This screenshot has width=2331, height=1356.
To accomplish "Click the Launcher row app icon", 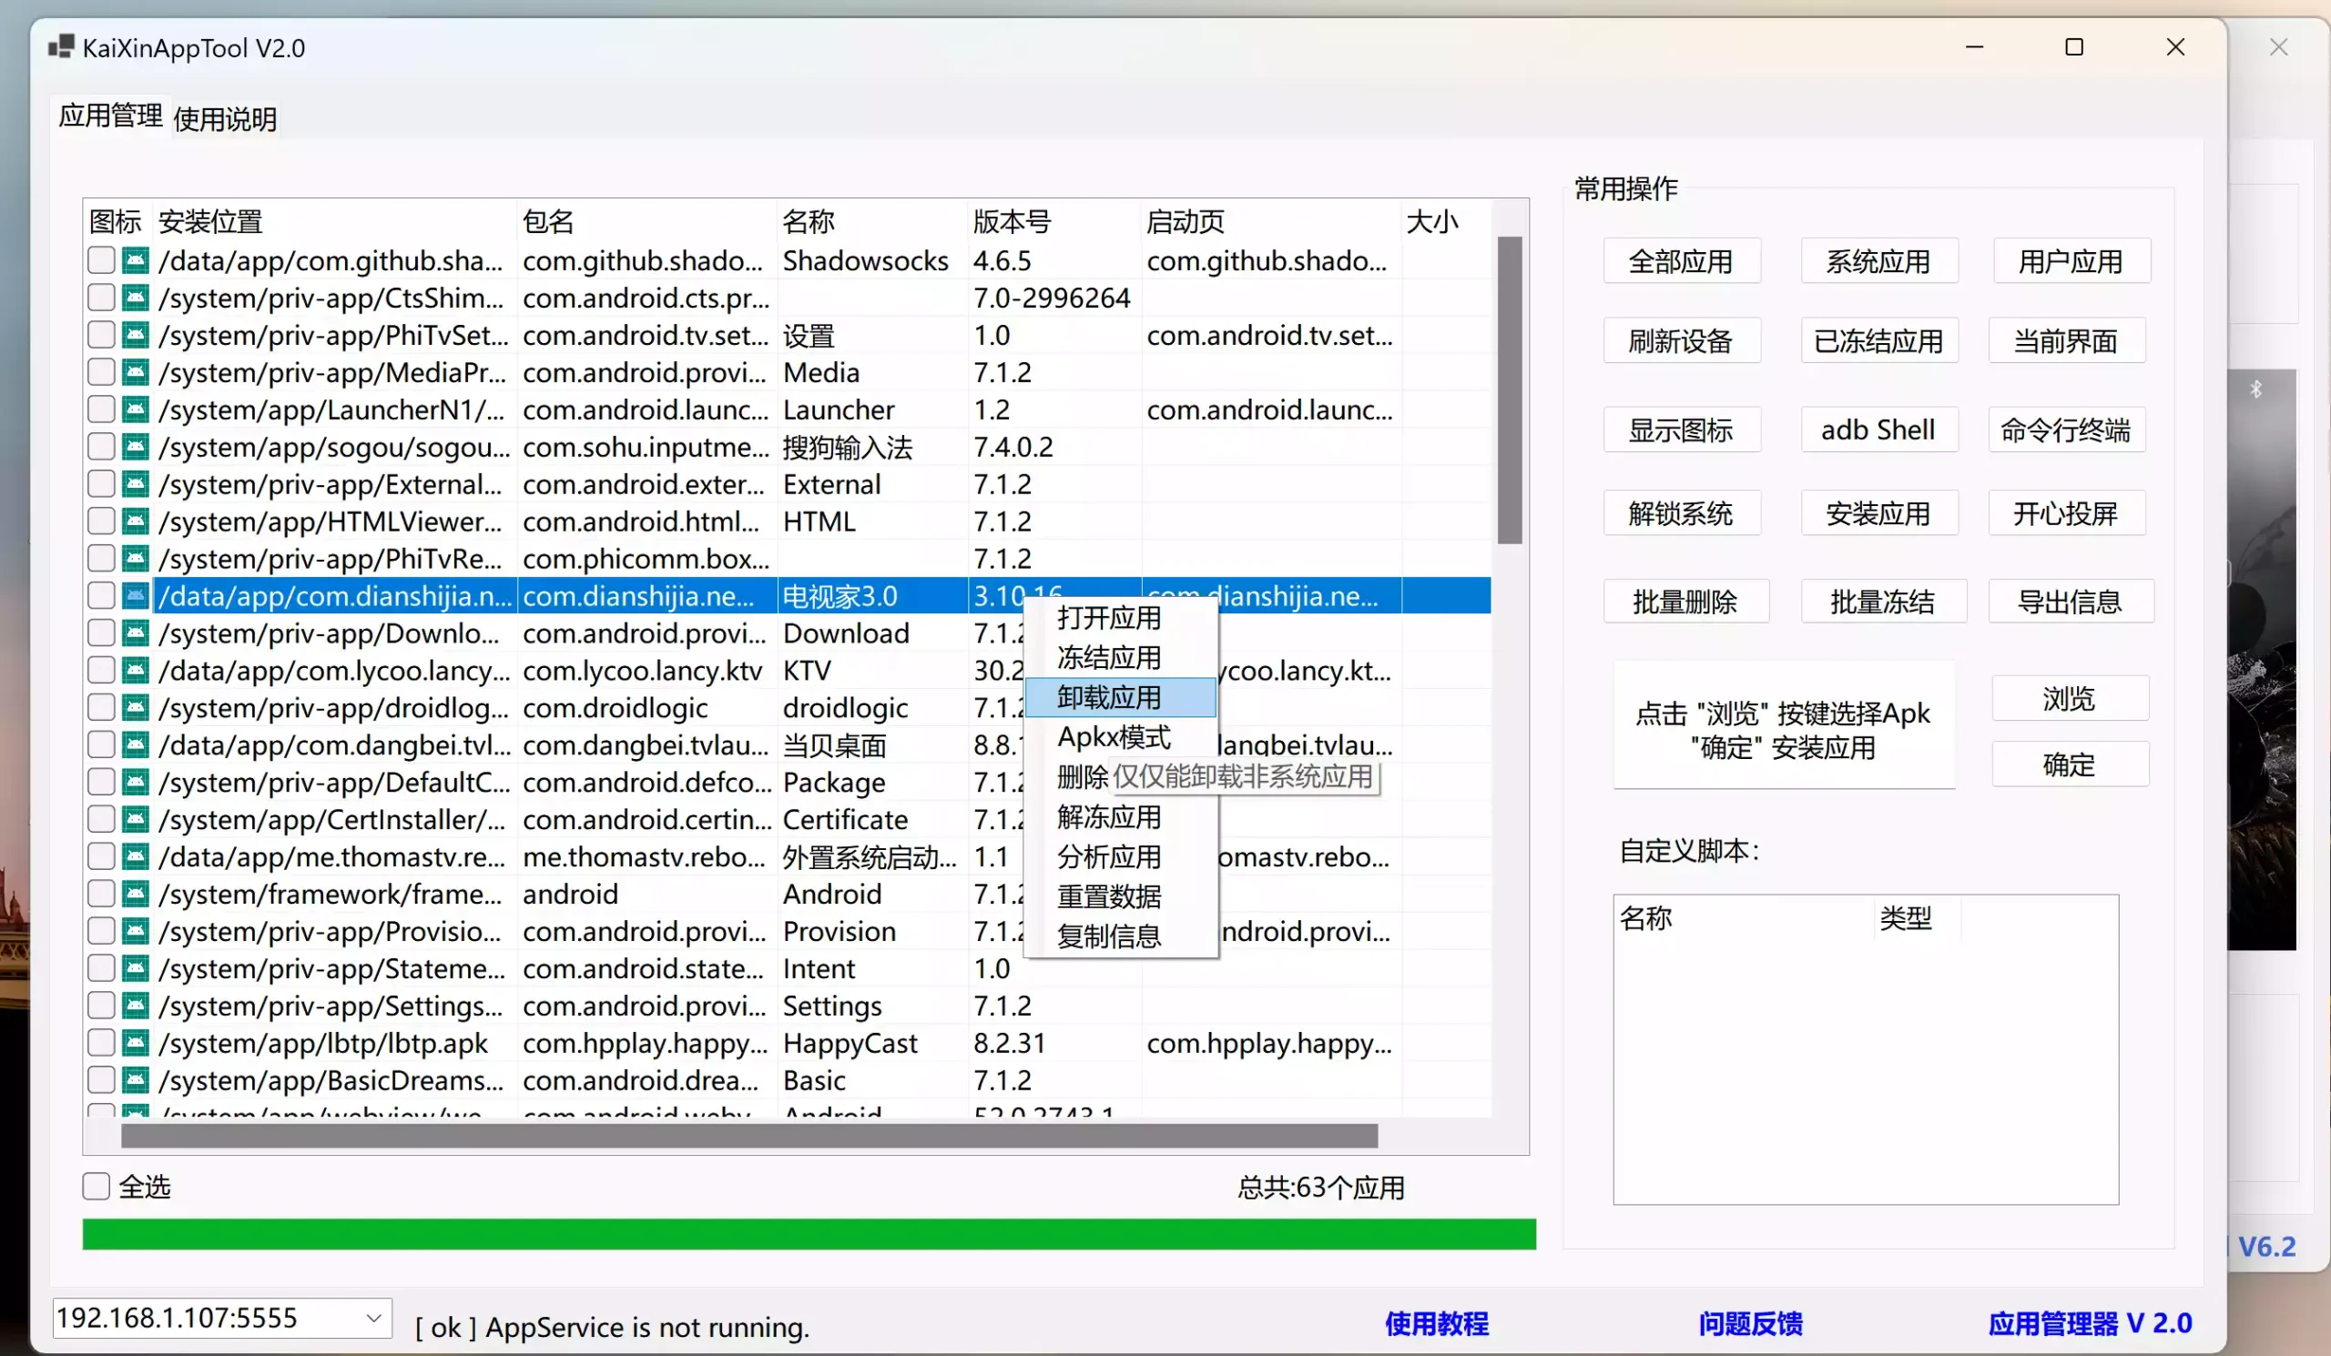I will click(135, 410).
